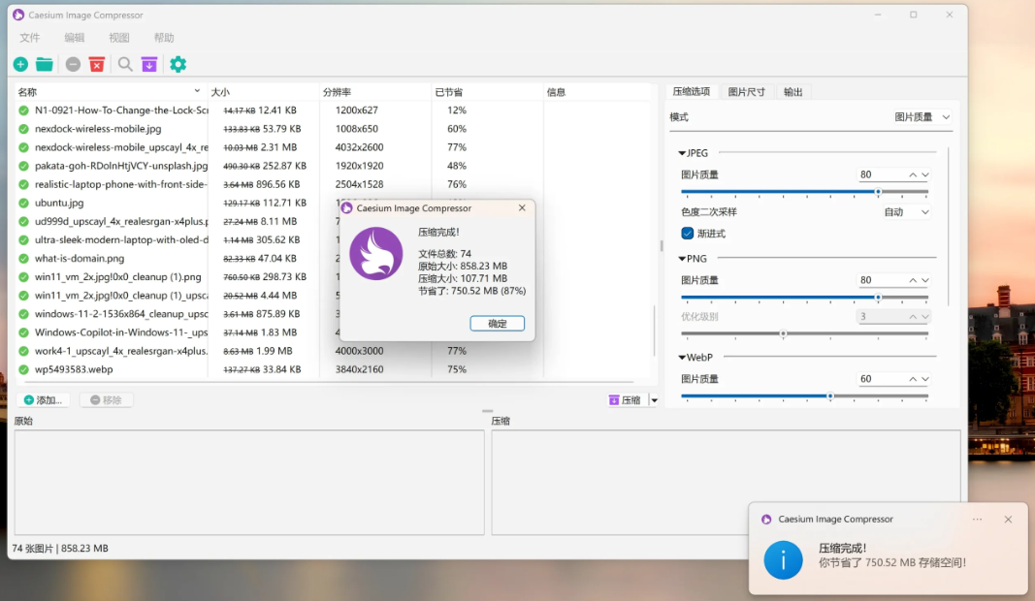Click the purple compress icon in toolbar
Screen dimensions: 1035x601
[149, 64]
